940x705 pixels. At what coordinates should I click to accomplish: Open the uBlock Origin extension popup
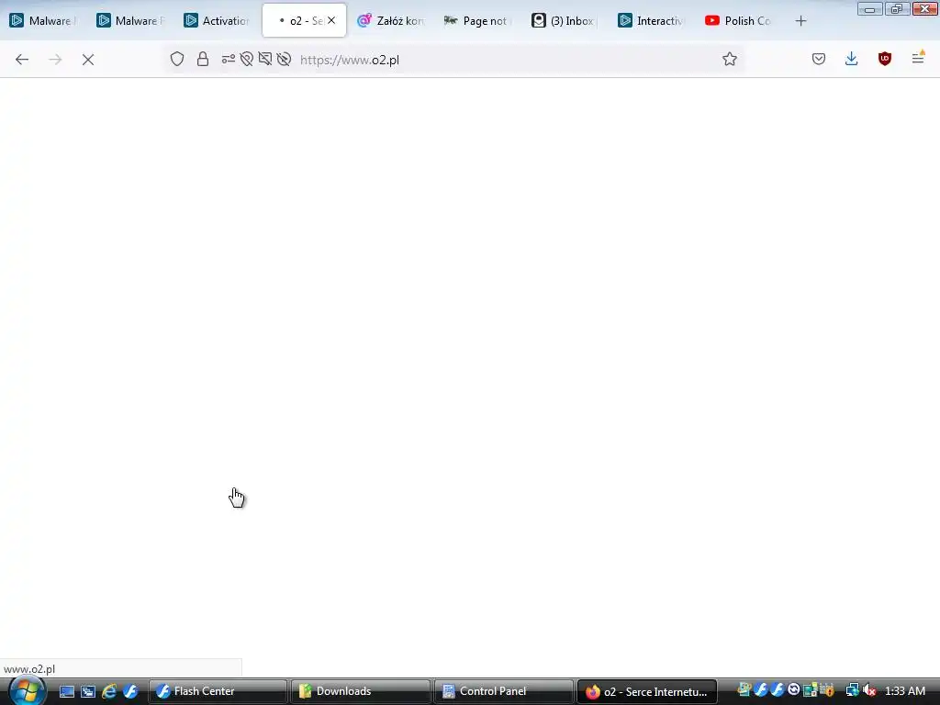point(884,59)
